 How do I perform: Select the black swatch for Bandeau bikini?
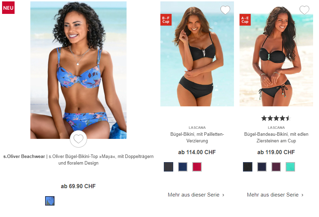pos(247,167)
